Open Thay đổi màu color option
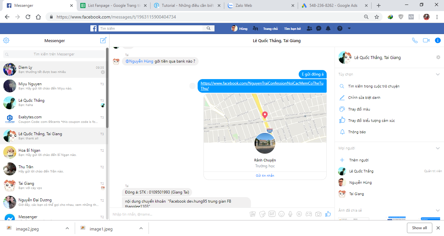Screen dimensions: 444x236 (x=359, y=109)
